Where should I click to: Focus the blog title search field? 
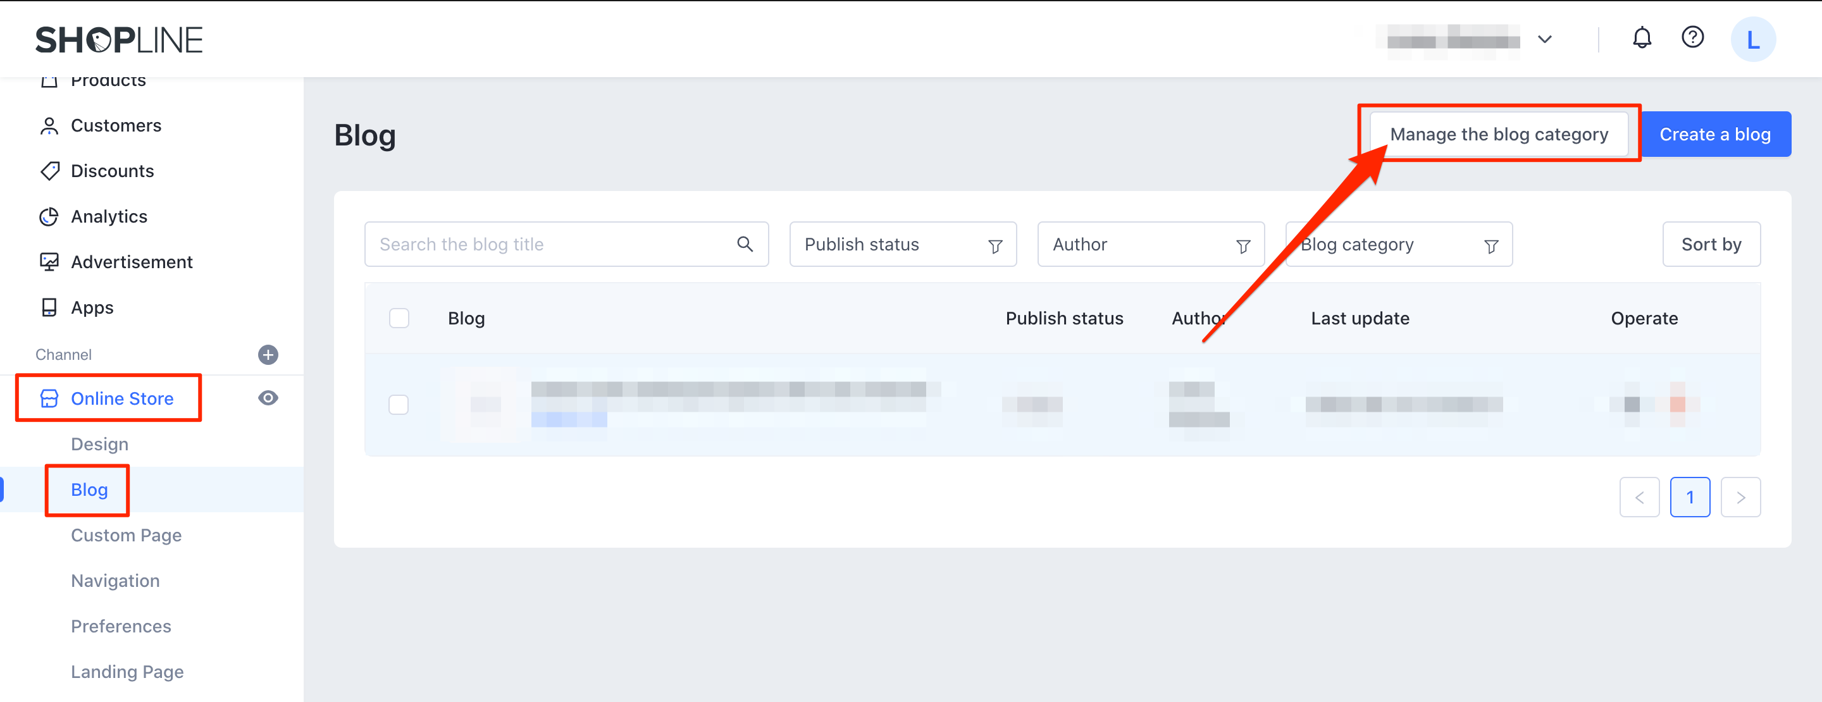click(x=552, y=245)
